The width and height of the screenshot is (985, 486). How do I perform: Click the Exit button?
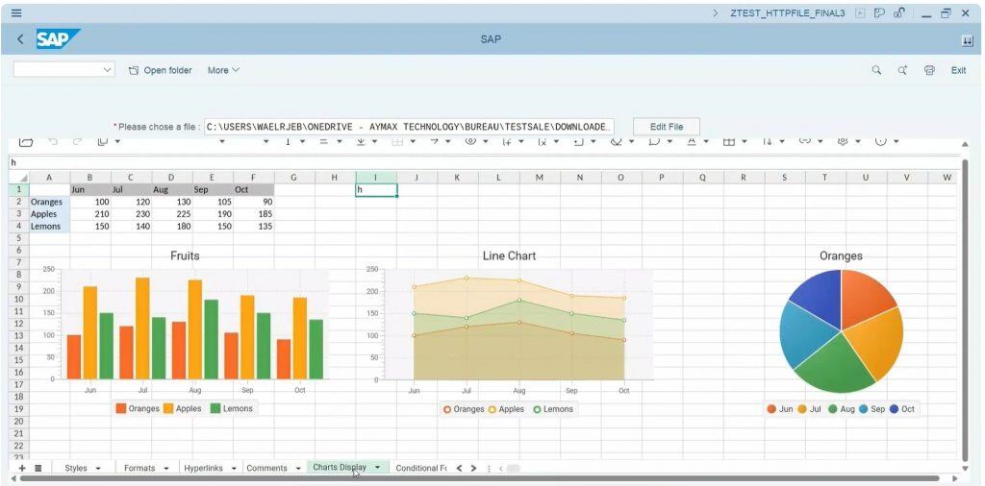pyautogui.click(x=958, y=70)
